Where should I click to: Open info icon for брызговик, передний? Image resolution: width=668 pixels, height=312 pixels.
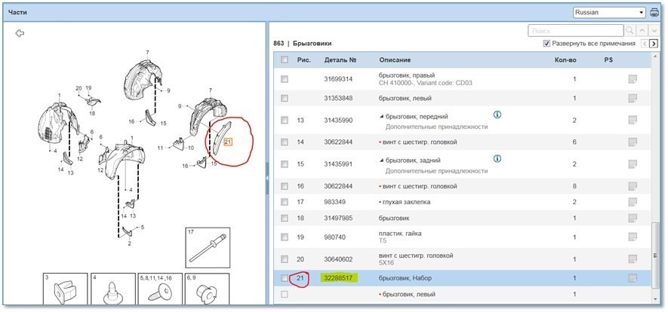pyautogui.click(x=497, y=115)
